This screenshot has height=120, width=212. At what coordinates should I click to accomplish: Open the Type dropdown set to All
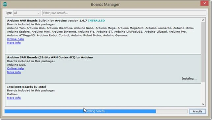[27, 13]
